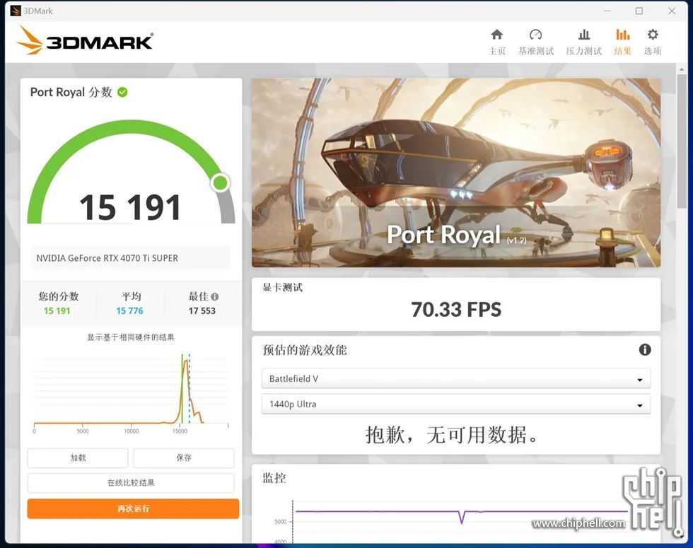Screen dimensions: 693x548
Task: Click the 在线比较结果 compare online button
Action: [x=131, y=483]
